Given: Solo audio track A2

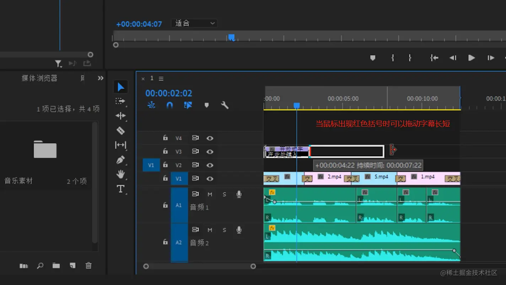Looking at the screenshot, I should 224,230.
